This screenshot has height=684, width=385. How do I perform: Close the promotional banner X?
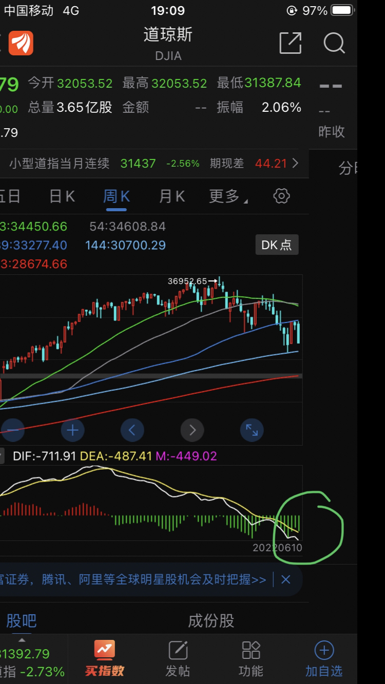286,580
